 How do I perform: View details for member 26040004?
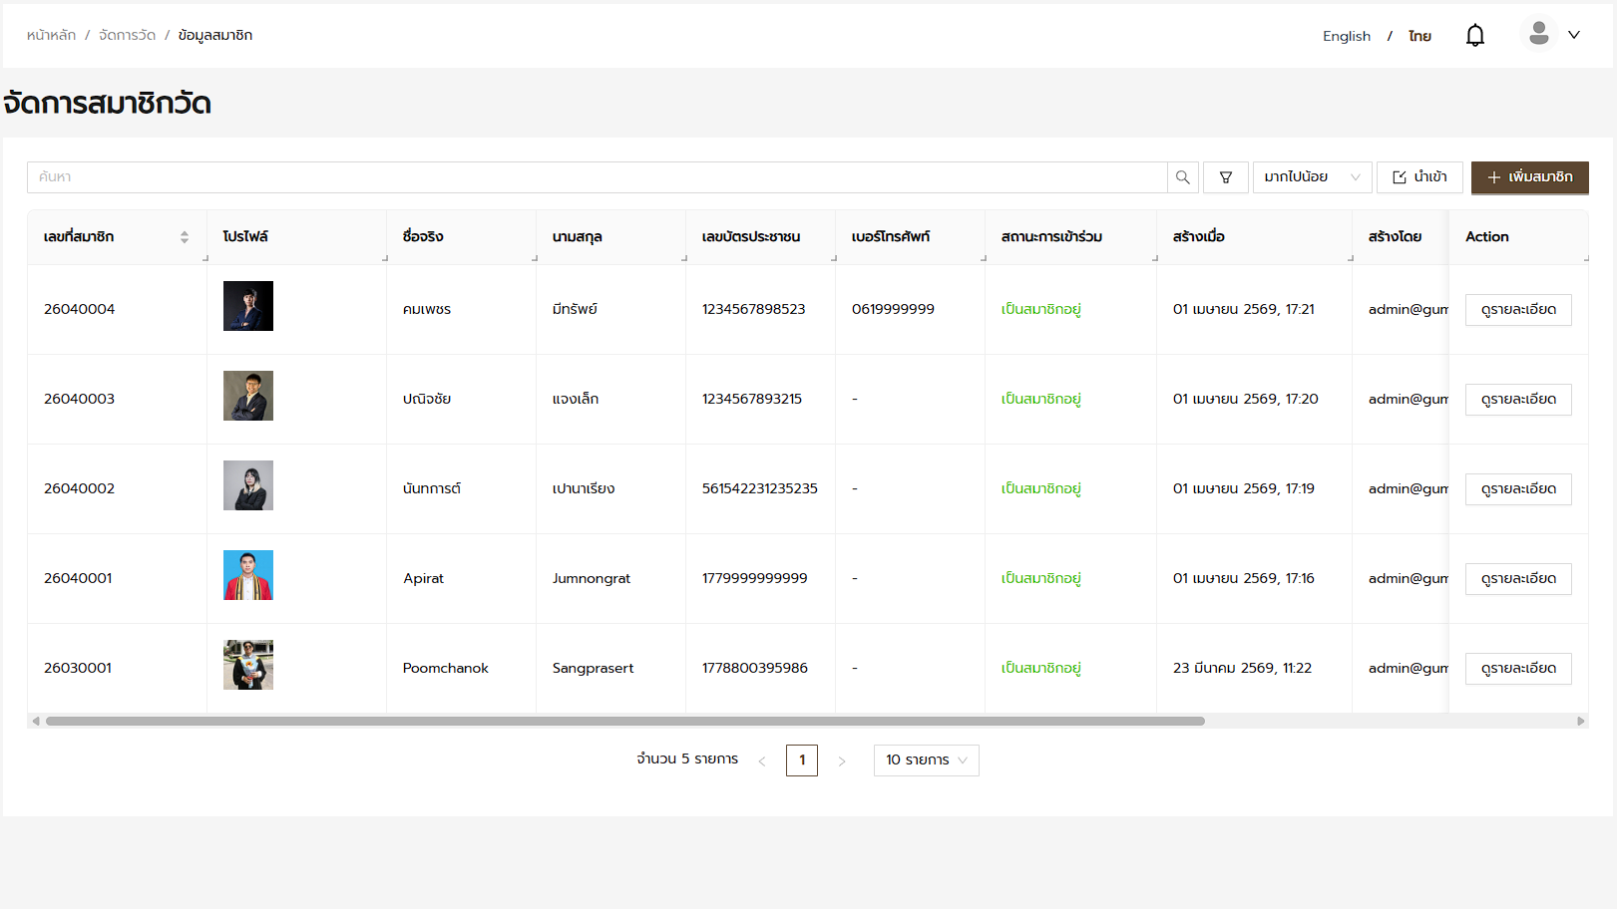[1517, 310]
